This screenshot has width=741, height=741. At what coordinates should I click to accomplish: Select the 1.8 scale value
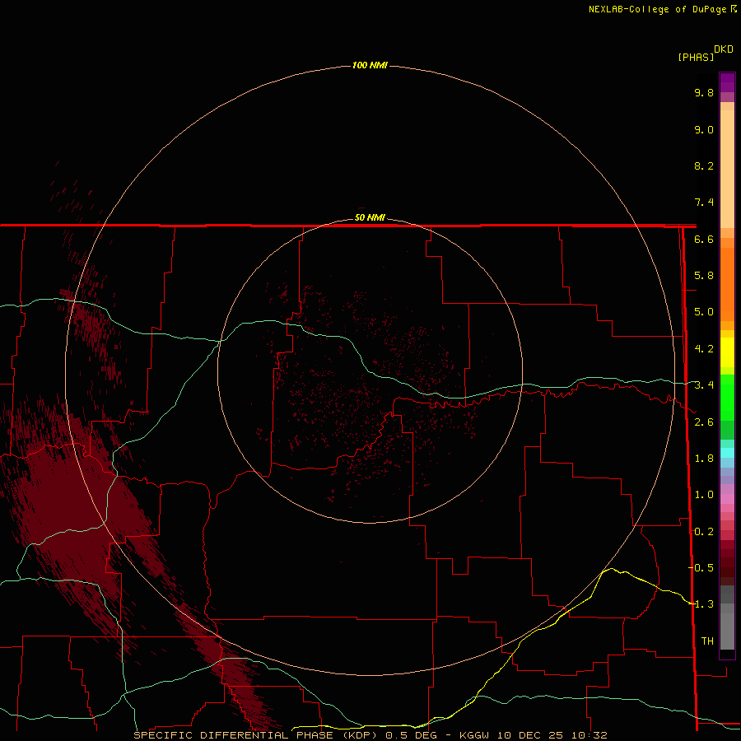coord(704,459)
